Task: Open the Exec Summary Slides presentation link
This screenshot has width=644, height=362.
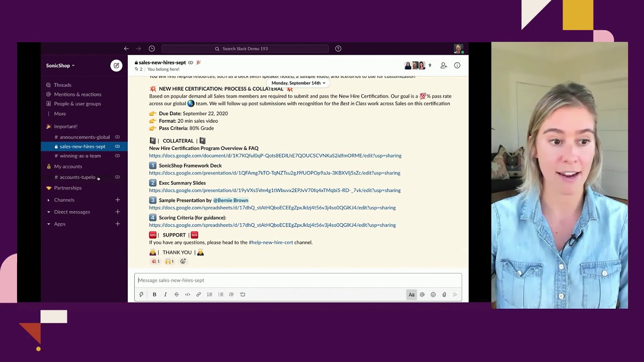Action: point(275,191)
